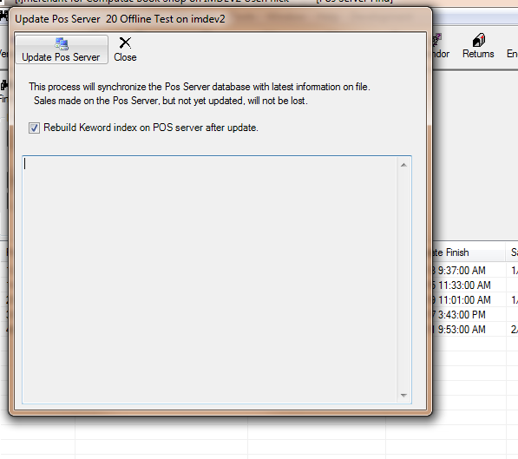Viewport: 518px width, 459px height.
Task: Click the partially hidden Vendor toolbar icon
Action: click(437, 40)
